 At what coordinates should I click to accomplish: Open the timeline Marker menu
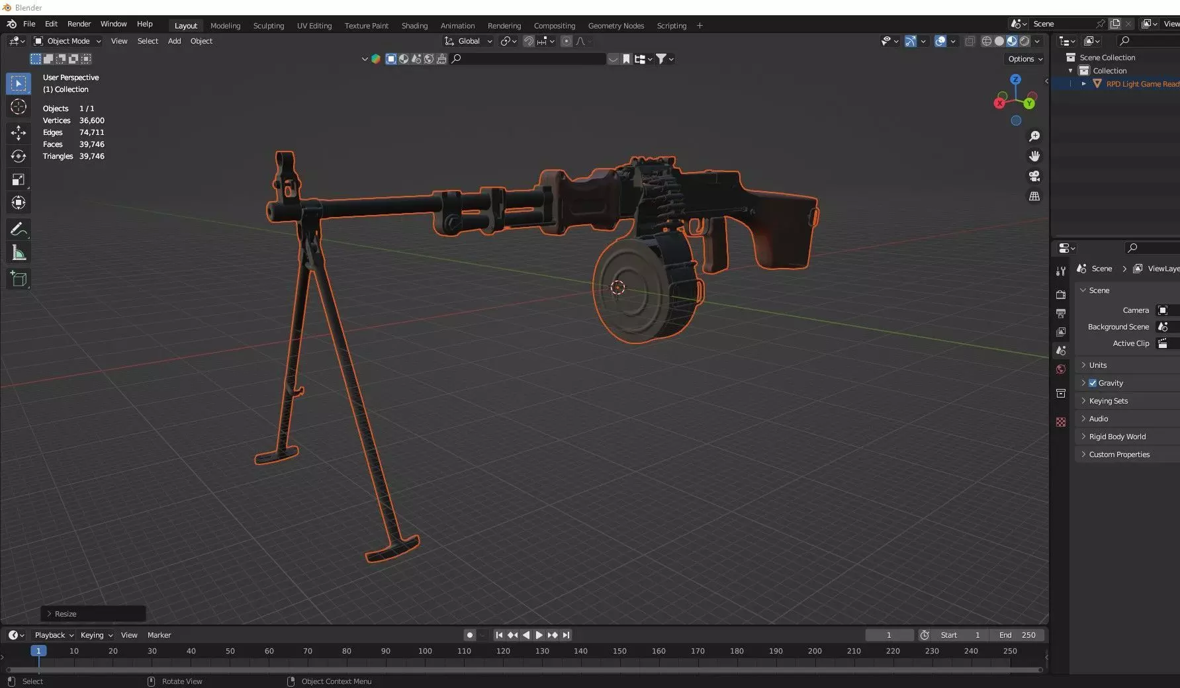tap(159, 635)
